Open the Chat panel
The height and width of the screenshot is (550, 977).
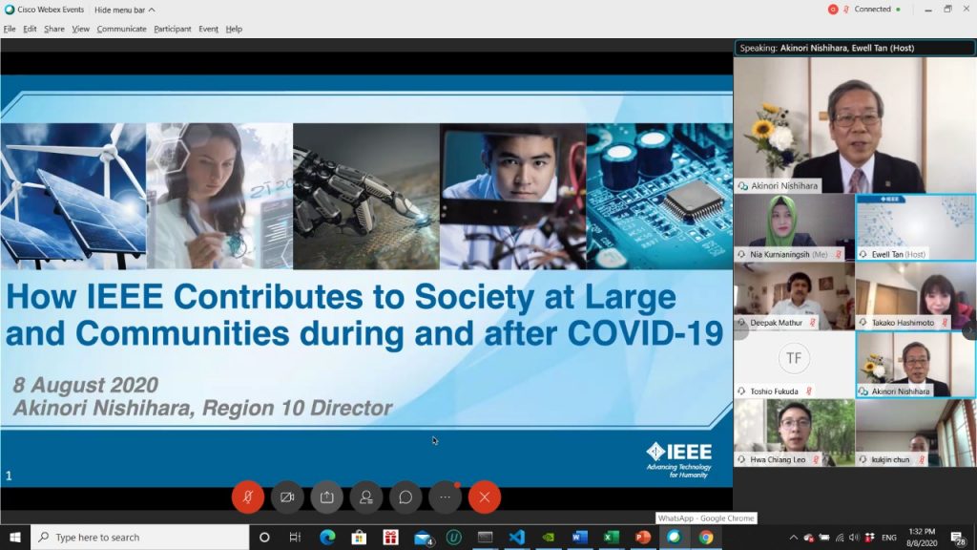pyautogui.click(x=405, y=497)
